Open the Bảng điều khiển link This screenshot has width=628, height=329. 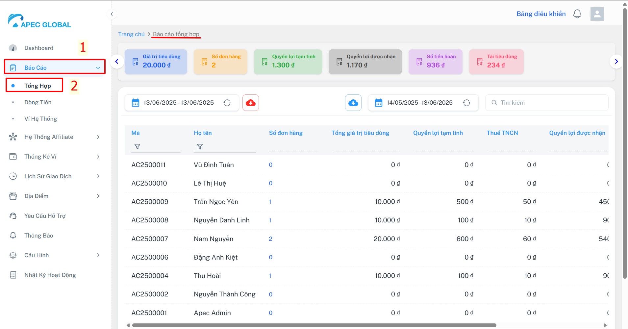[x=541, y=14]
